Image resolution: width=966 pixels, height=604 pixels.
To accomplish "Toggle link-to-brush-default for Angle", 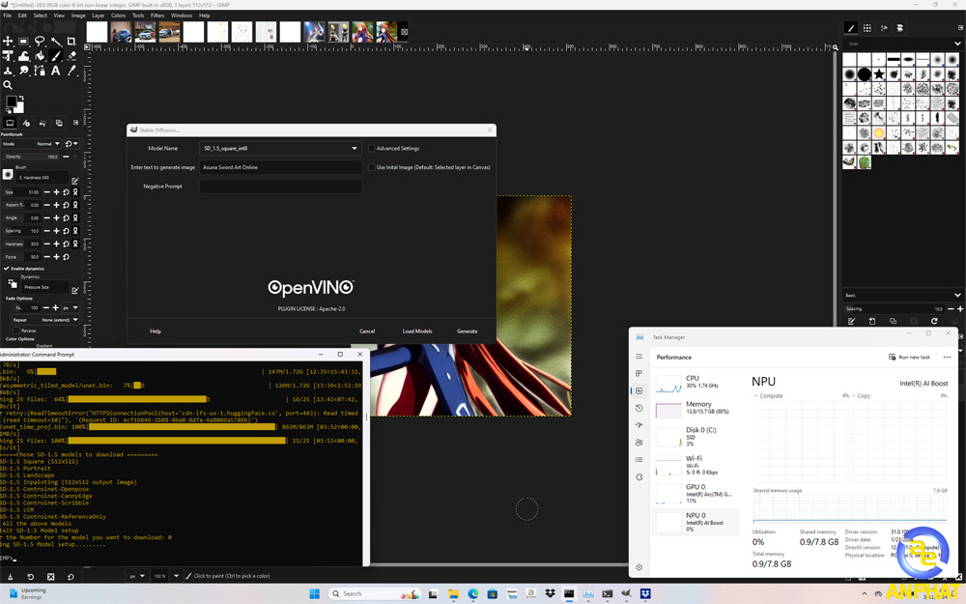I will (75, 217).
